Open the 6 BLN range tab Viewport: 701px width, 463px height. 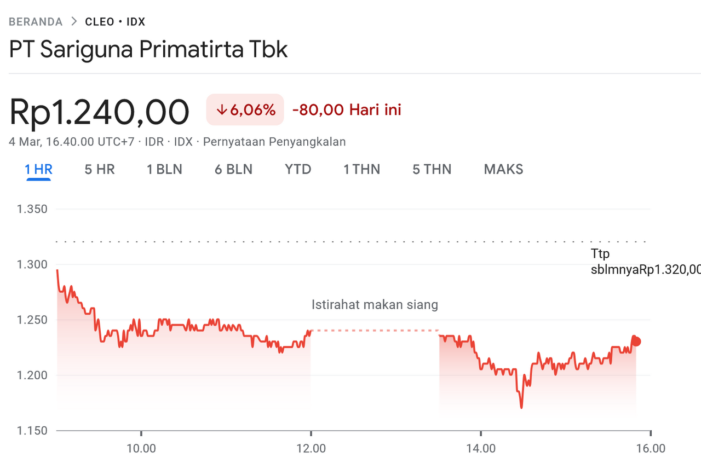pos(233,169)
